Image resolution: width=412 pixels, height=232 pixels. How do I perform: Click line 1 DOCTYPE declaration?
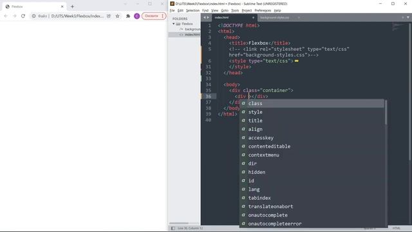tap(239, 26)
